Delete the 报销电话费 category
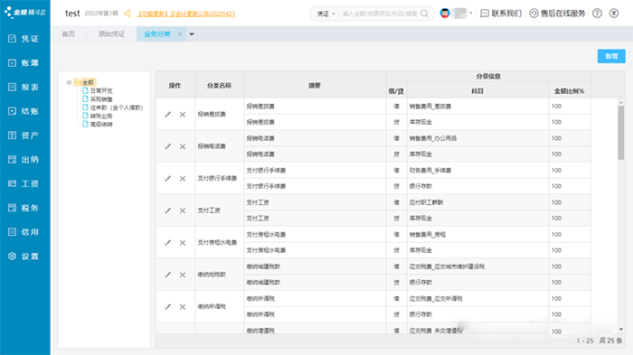 [183, 146]
